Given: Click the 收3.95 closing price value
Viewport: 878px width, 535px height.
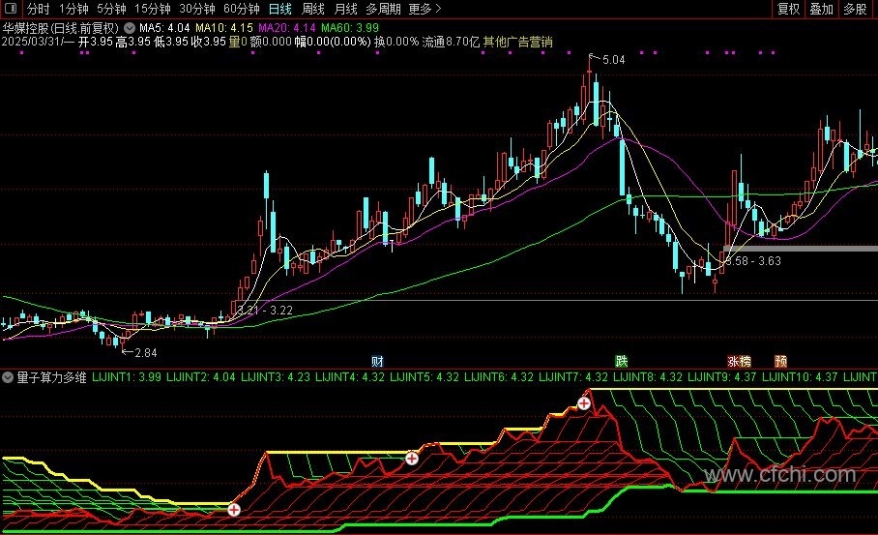Looking at the screenshot, I should coord(208,42).
